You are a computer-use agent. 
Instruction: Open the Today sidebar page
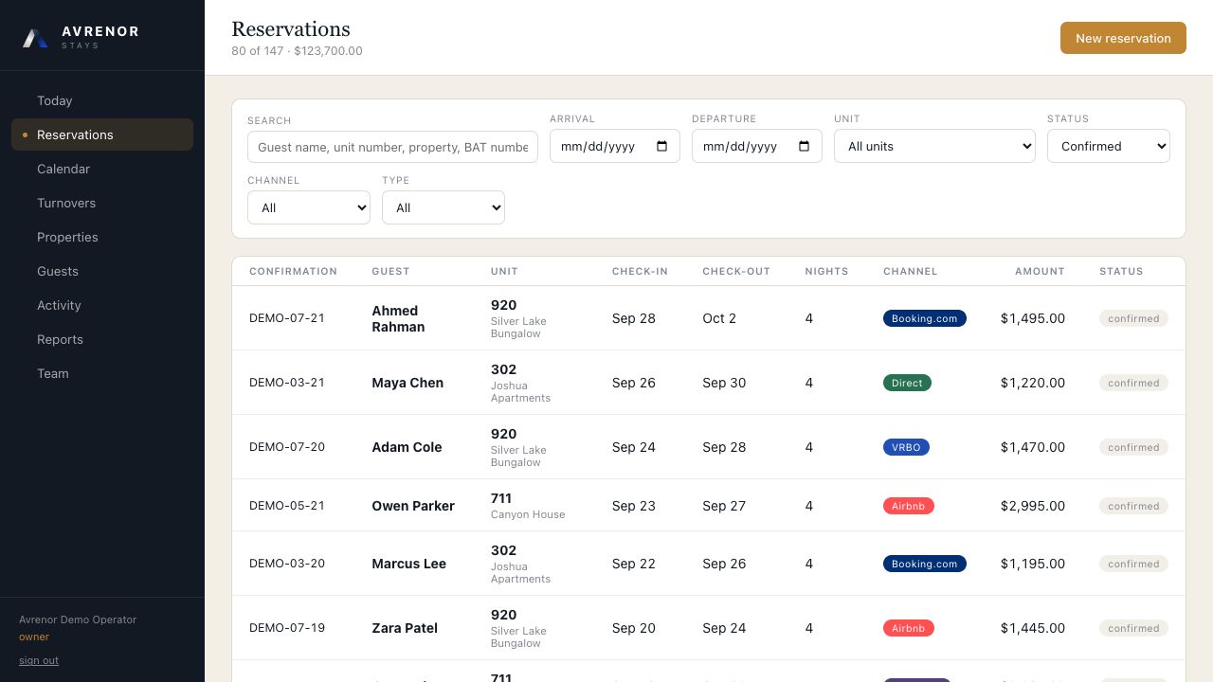[x=102, y=100]
